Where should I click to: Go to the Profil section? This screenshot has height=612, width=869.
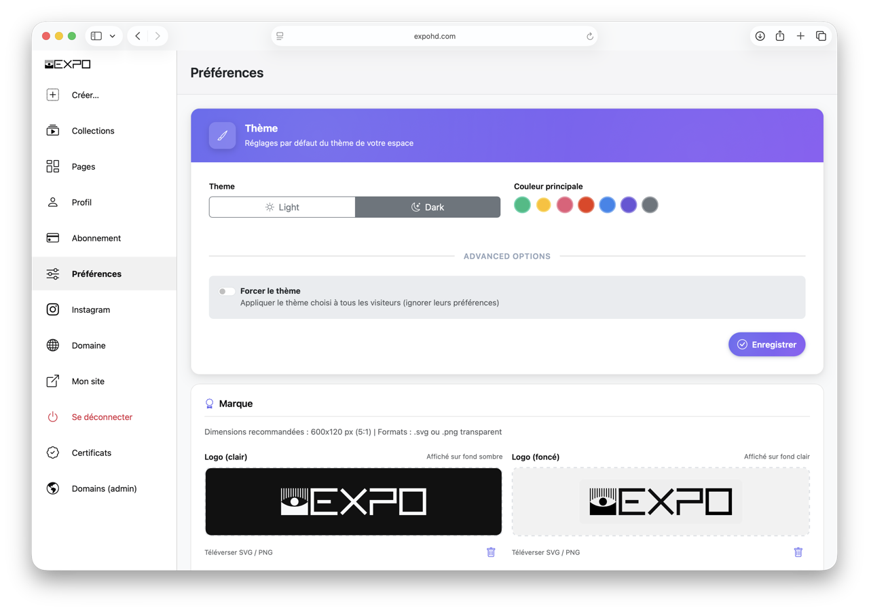[x=81, y=202]
